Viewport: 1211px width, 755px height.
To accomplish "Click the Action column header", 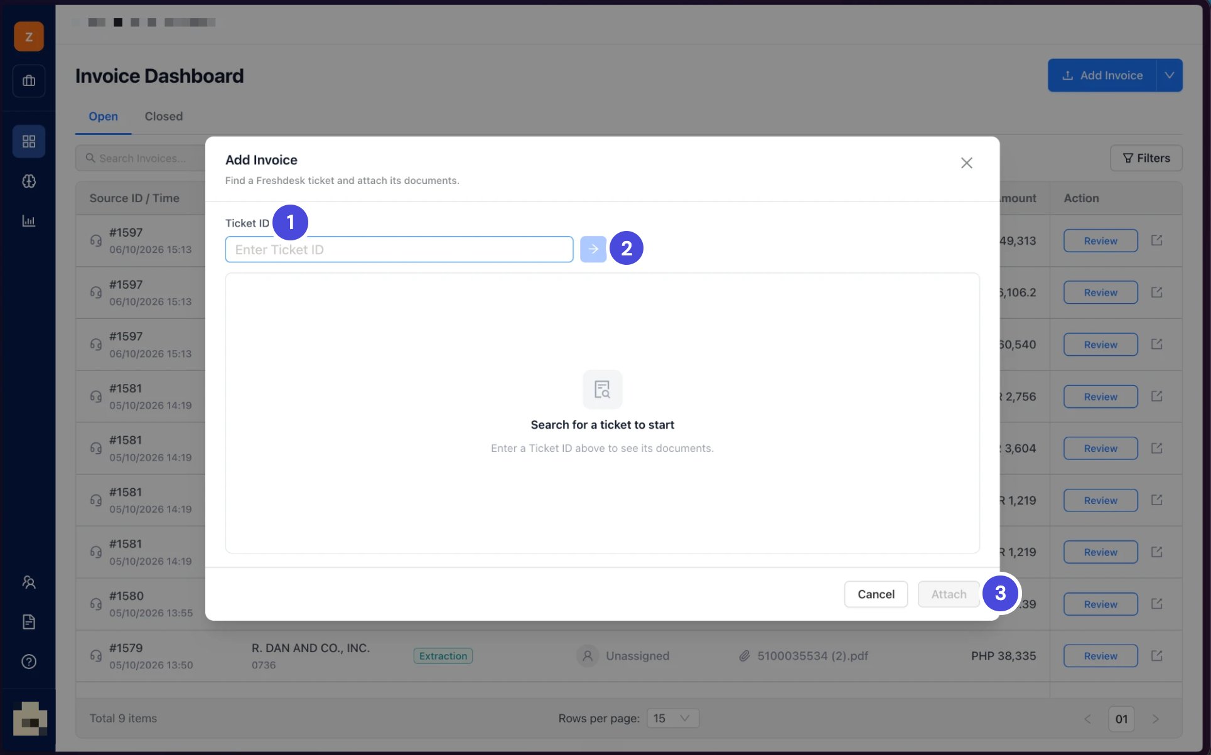I will pos(1081,198).
